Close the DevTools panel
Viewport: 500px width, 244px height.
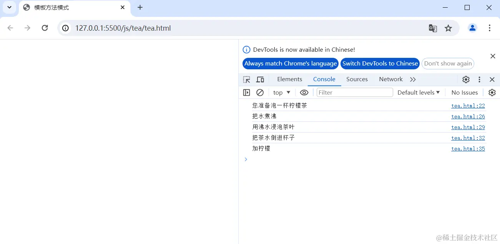(x=492, y=80)
